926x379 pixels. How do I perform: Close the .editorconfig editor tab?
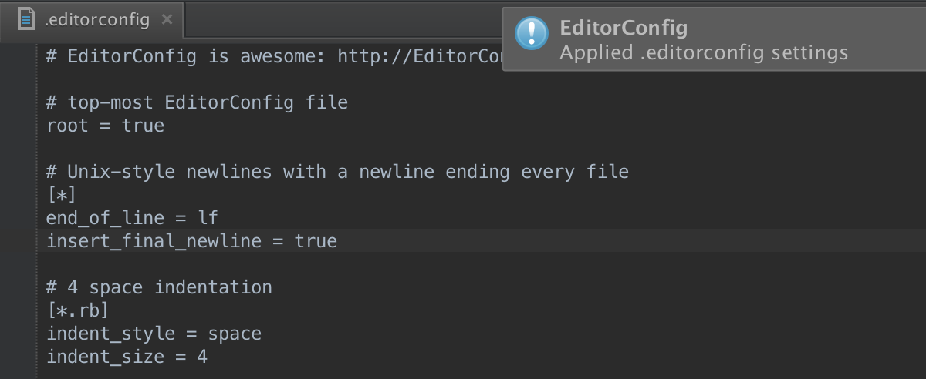click(x=167, y=19)
